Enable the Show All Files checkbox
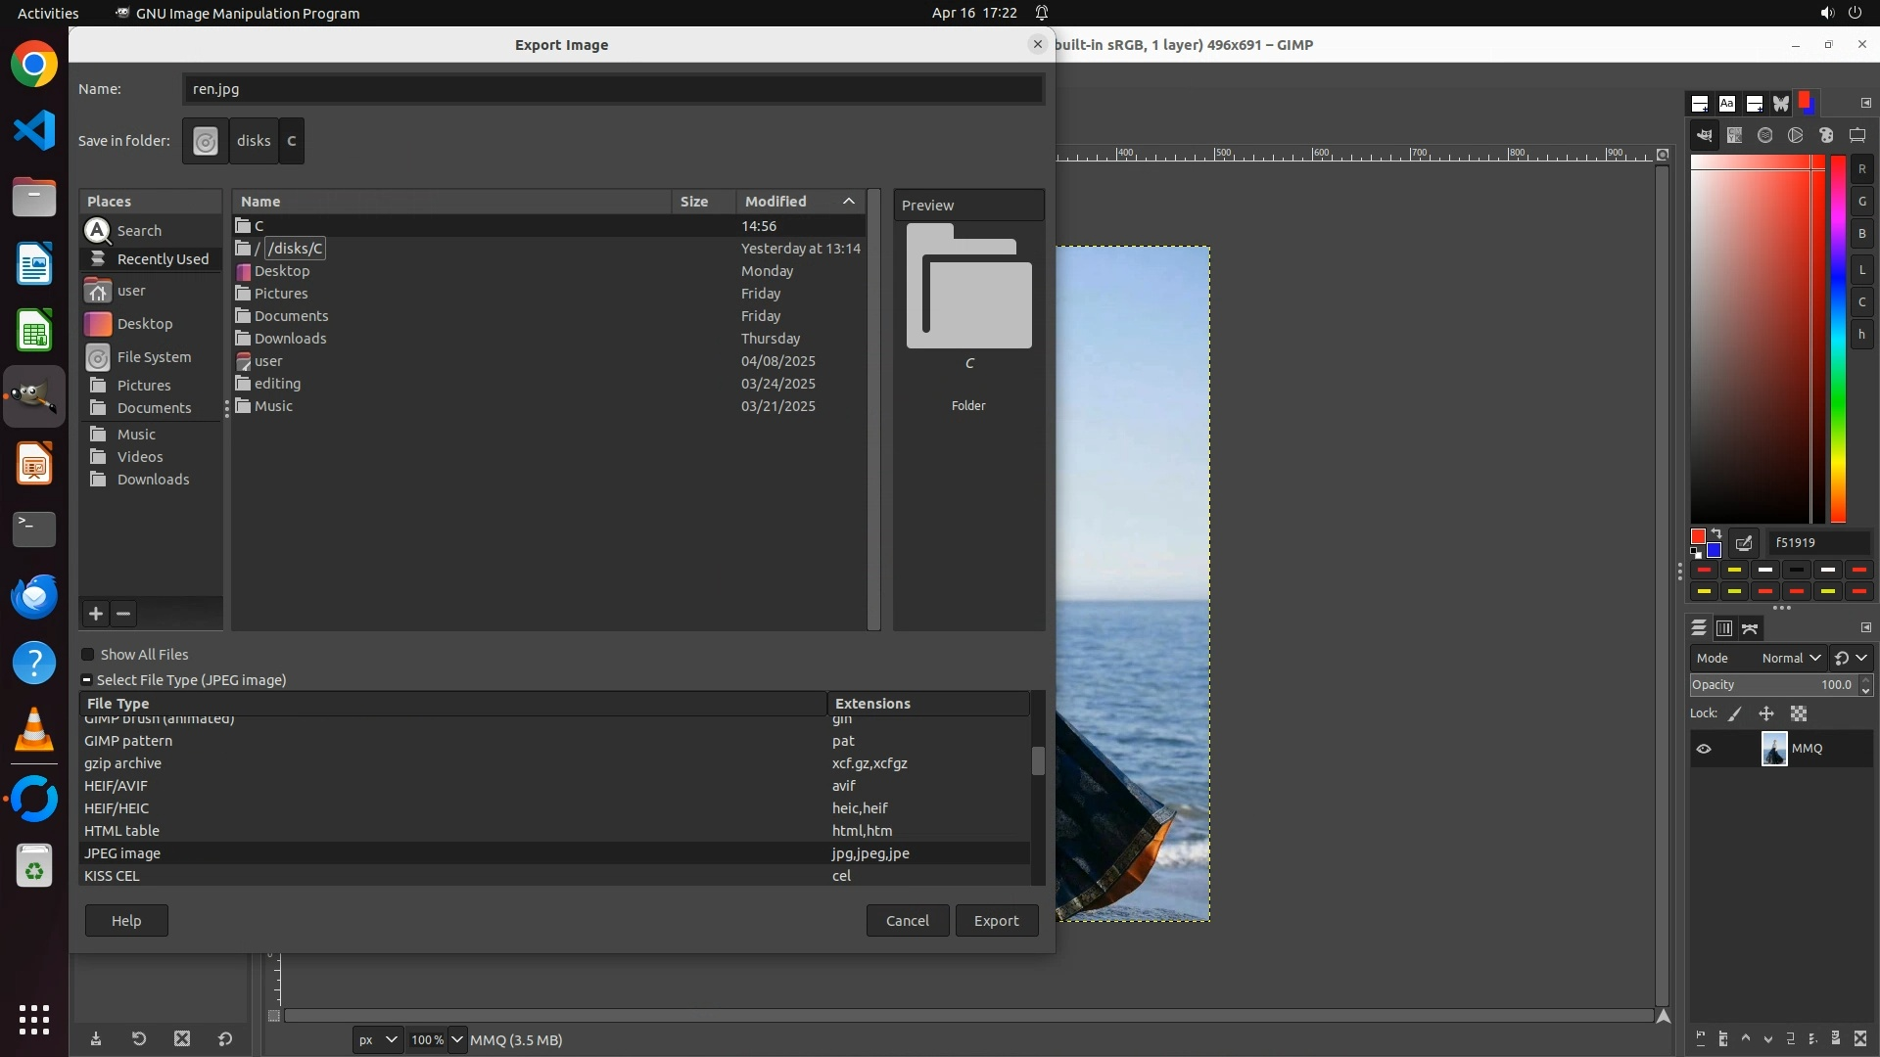Viewport: 1880px width, 1057px height. (88, 655)
